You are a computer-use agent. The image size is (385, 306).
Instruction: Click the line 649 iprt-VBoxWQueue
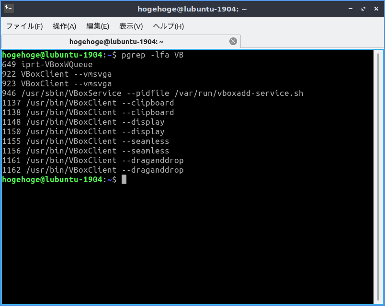tap(47, 64)
